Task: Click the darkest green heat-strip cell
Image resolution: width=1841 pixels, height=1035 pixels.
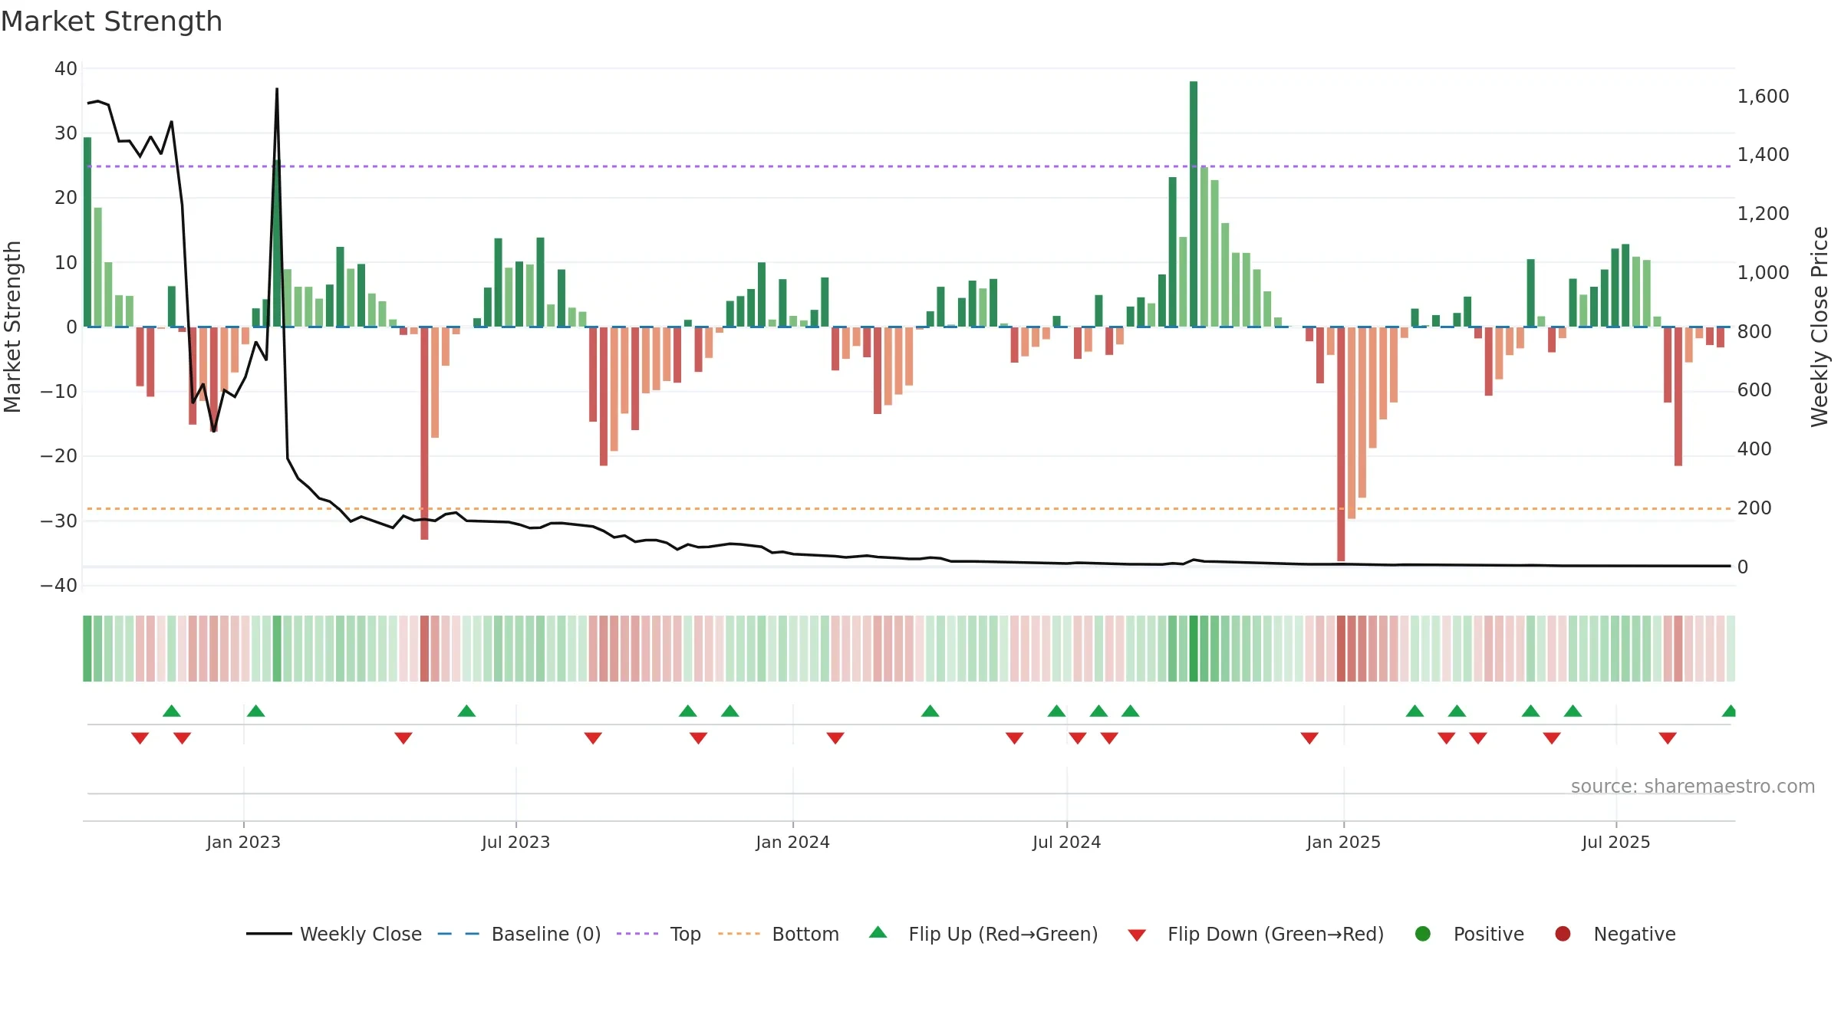Action: 1194,648
